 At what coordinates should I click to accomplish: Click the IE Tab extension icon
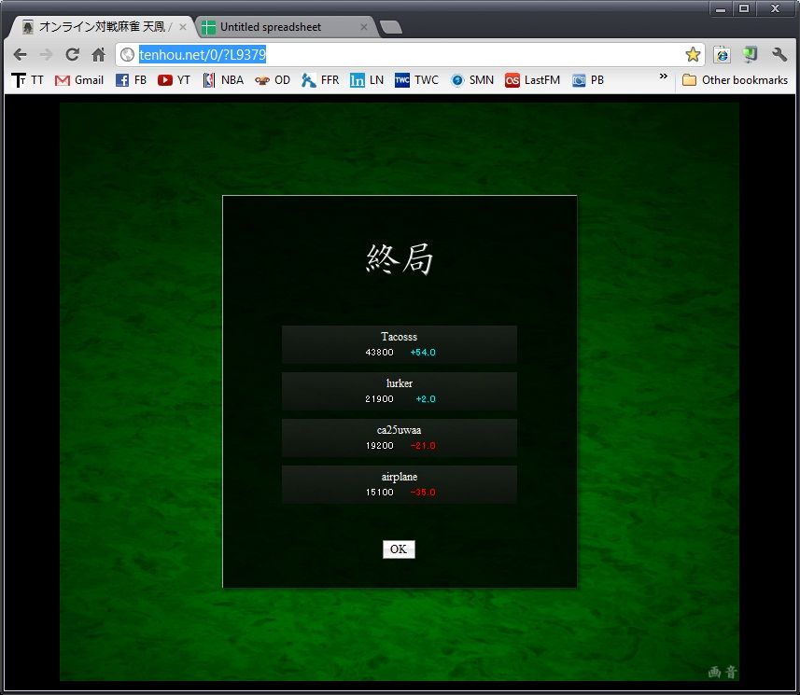tap(722, 54)
